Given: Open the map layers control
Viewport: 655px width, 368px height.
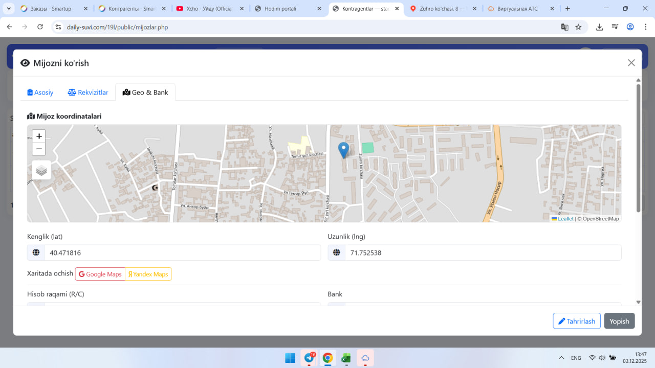Looking at the screenshot, I should click(x=41, y=170).
